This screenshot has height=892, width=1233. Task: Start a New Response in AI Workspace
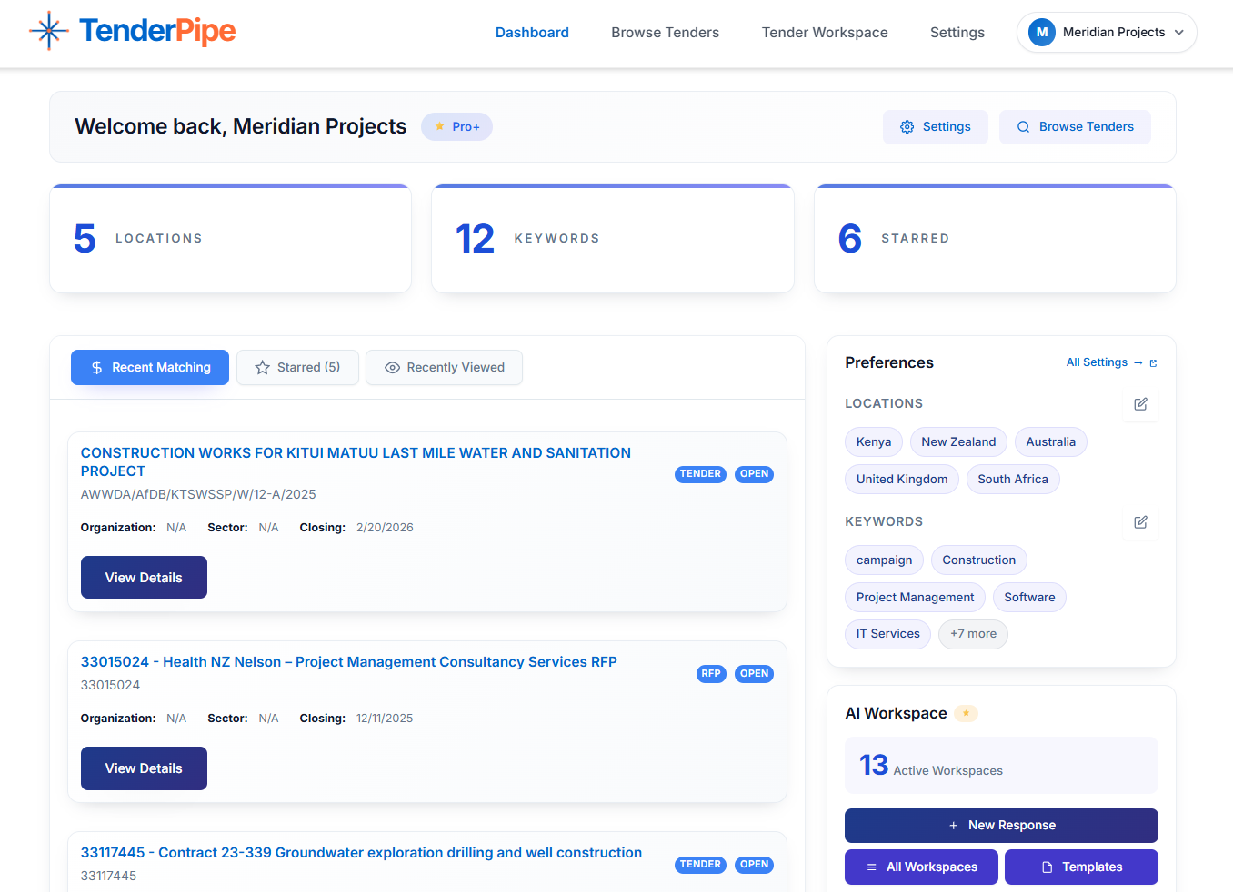(x=1001, y=825)
